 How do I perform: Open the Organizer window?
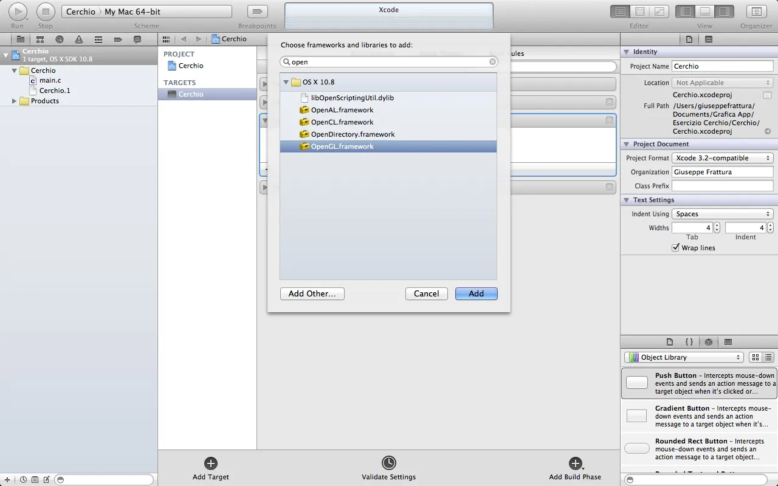(756, 12)
